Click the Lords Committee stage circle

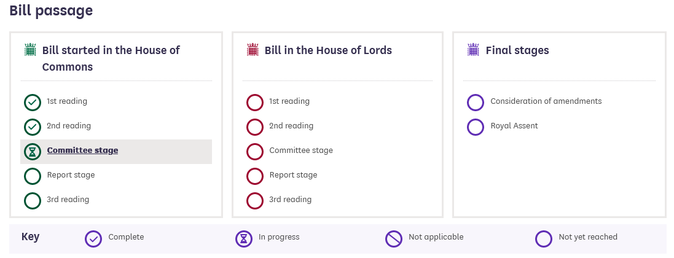pyautogui.click(x=254, y=151)
